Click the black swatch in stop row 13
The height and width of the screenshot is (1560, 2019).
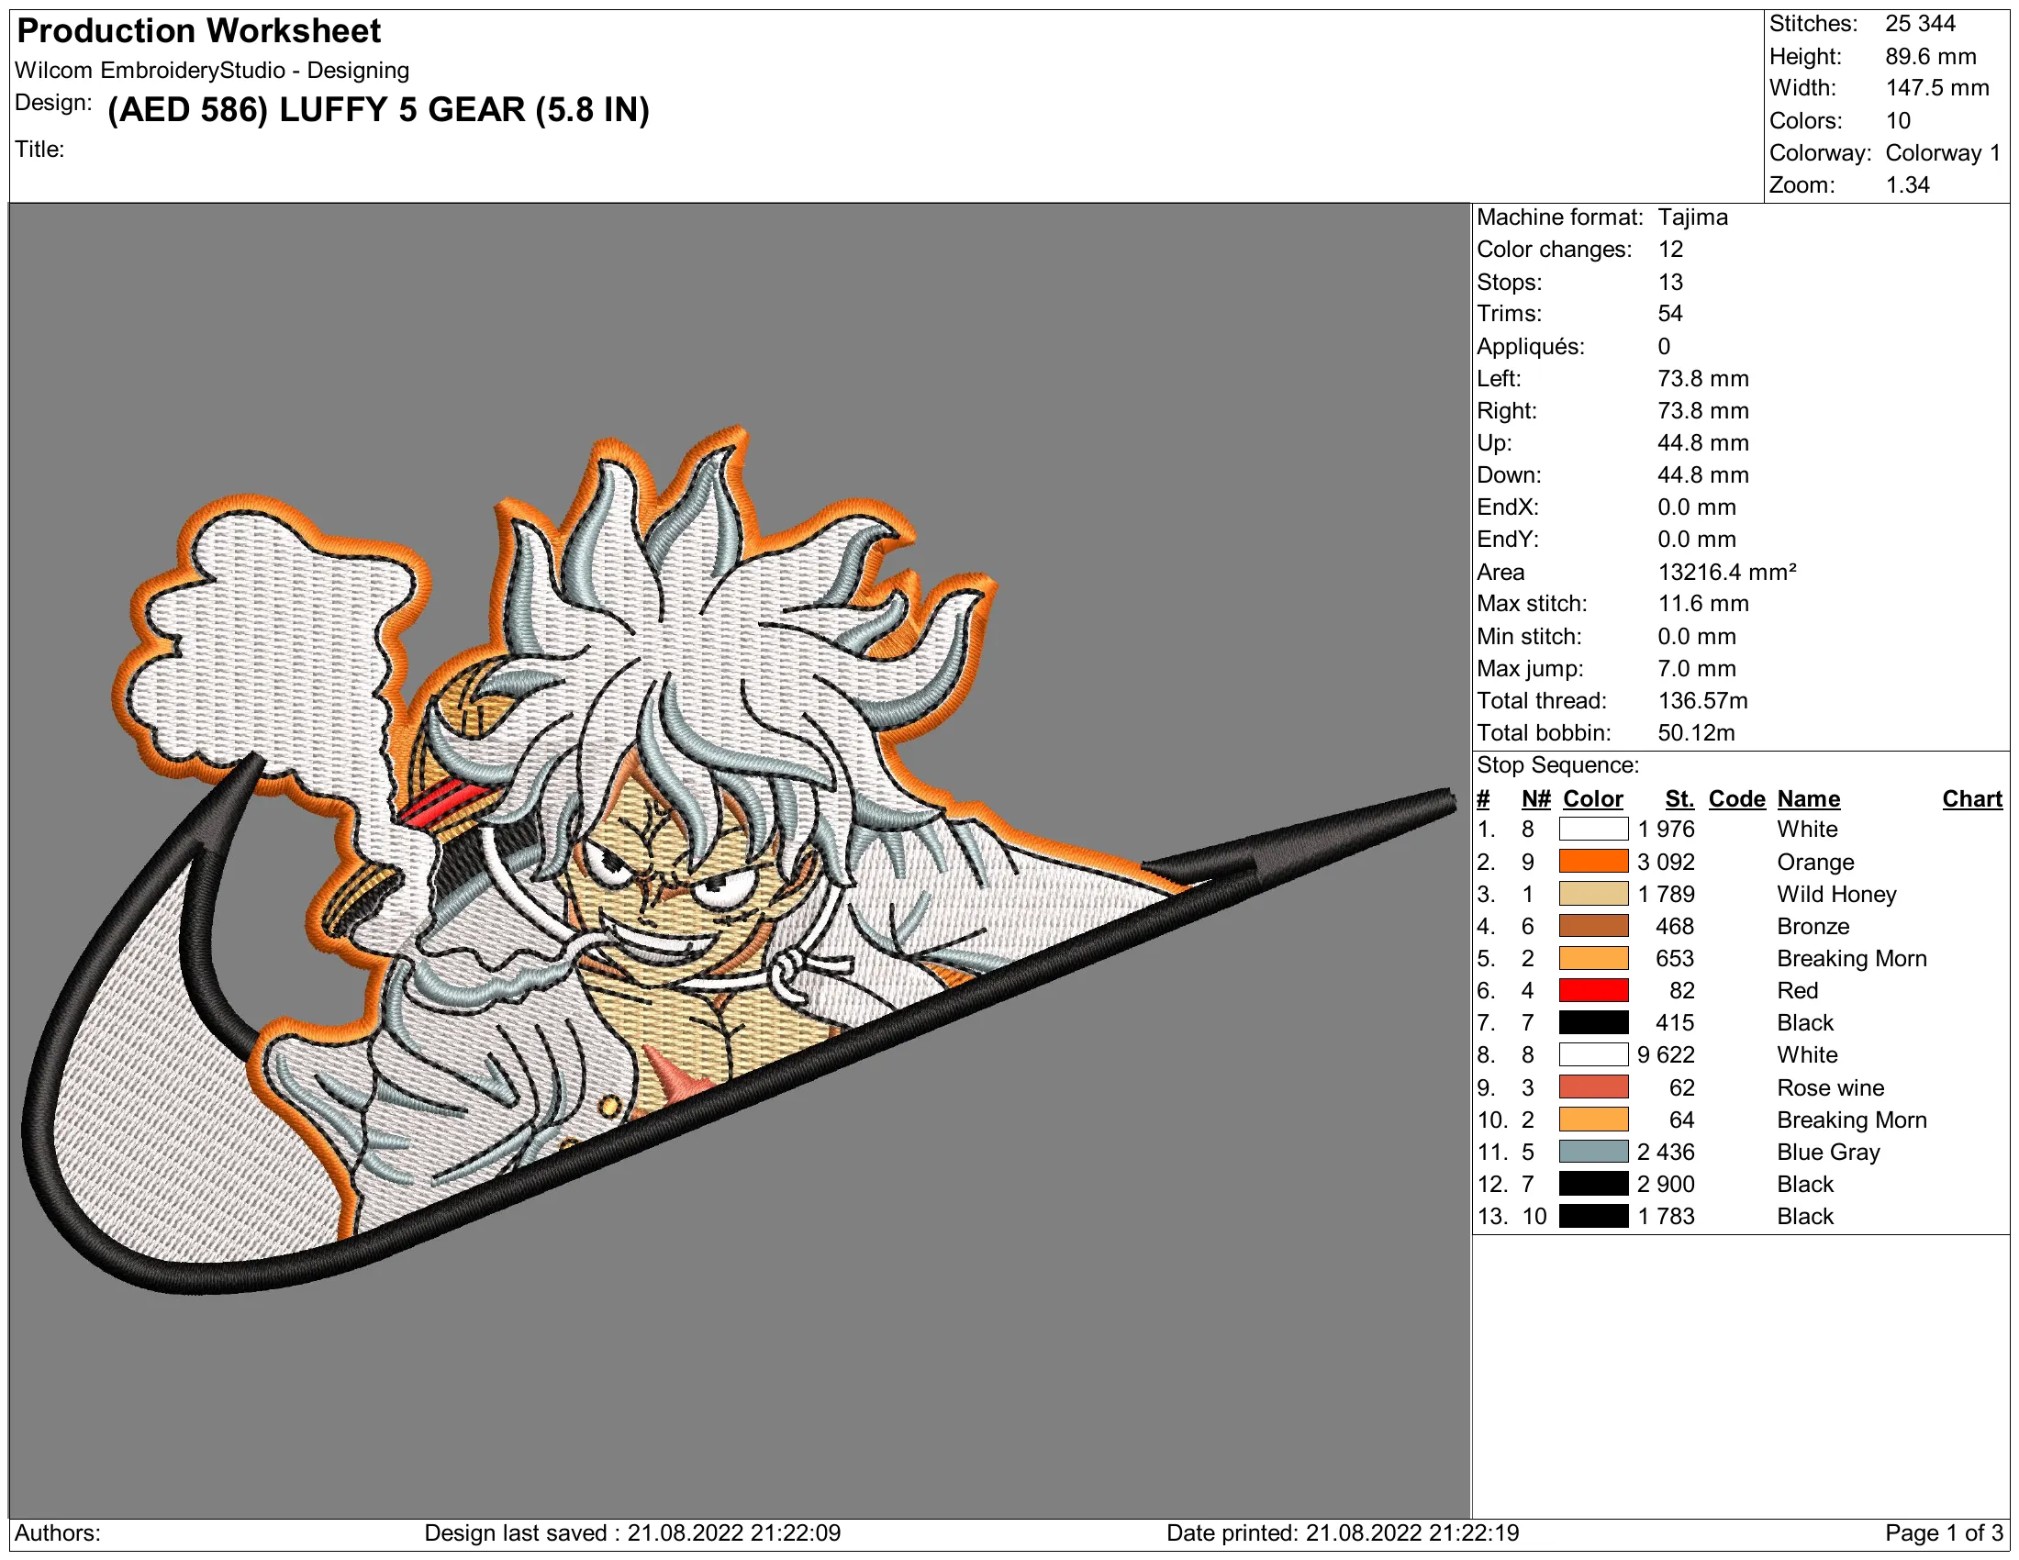[1594, 1216]
